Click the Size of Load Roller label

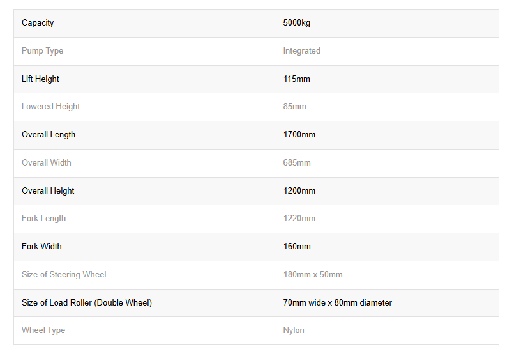(x=87, y=303)
